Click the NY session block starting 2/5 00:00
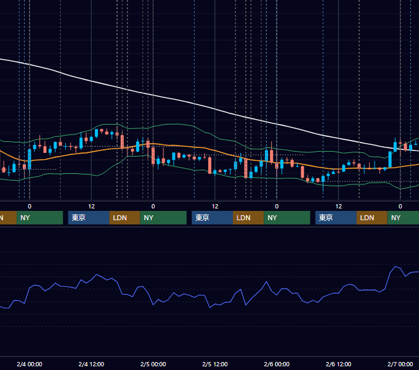The height and width of the screenshot is (370, 419). pyautogui.click(x=163, y=218)
